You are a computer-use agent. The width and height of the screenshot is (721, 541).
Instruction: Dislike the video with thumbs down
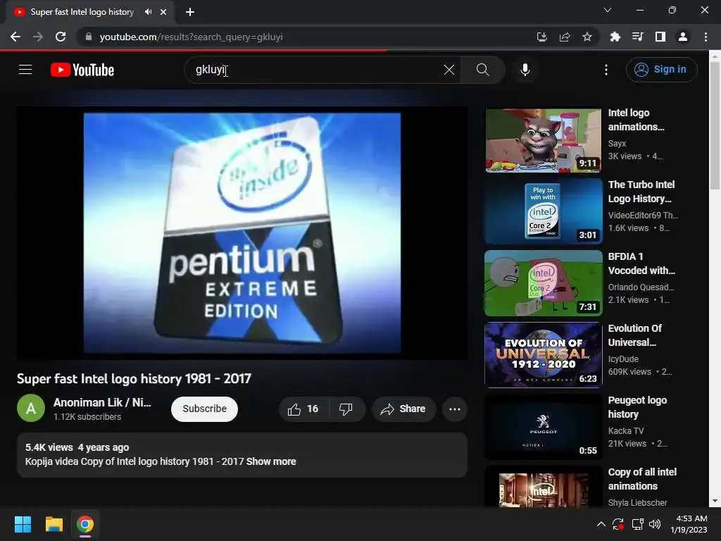[x=346, y=409]
